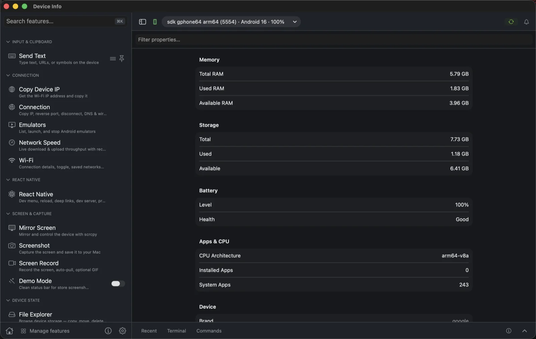This screenshot has height=339, width=536.
Task: Open the Wi-Fi feature entry
Action: click(x=66, y=163)
